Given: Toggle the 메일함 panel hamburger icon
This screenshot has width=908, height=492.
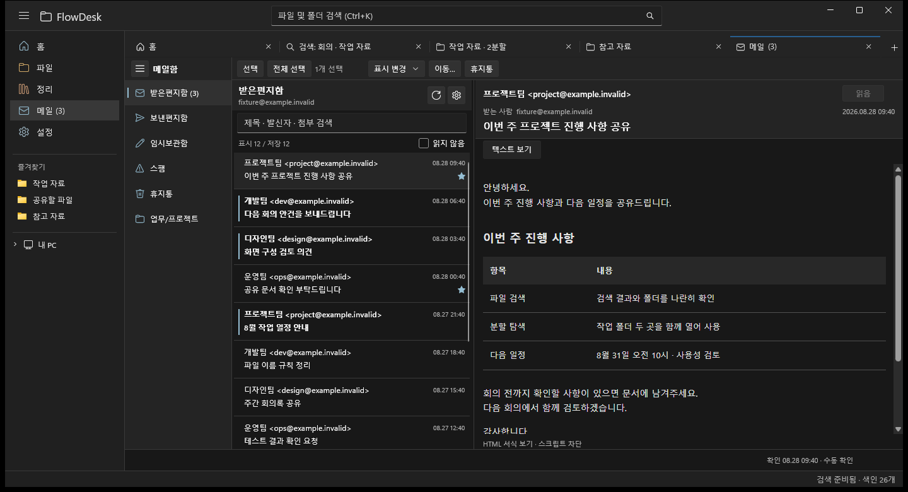Looking at the screenshot, I should tap(140, 69).
